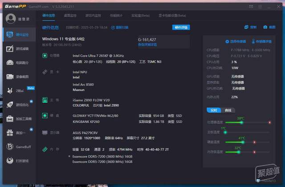Click the gear icon for 选择传感器
This screenshot has width=285, height=187.
point(227,42)
